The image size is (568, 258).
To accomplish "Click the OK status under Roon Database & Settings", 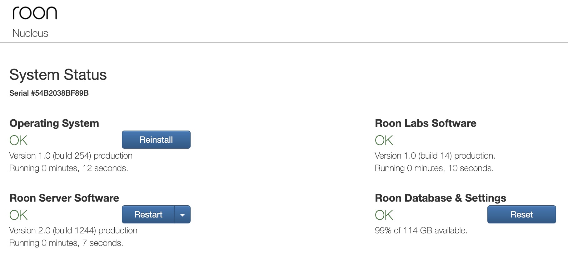I will pos(384,215).
